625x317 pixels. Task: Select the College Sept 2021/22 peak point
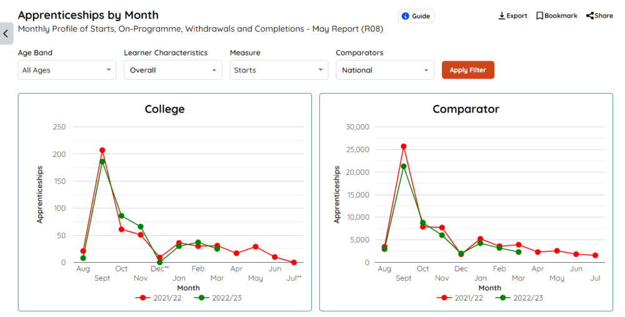[x=102, y=150]
